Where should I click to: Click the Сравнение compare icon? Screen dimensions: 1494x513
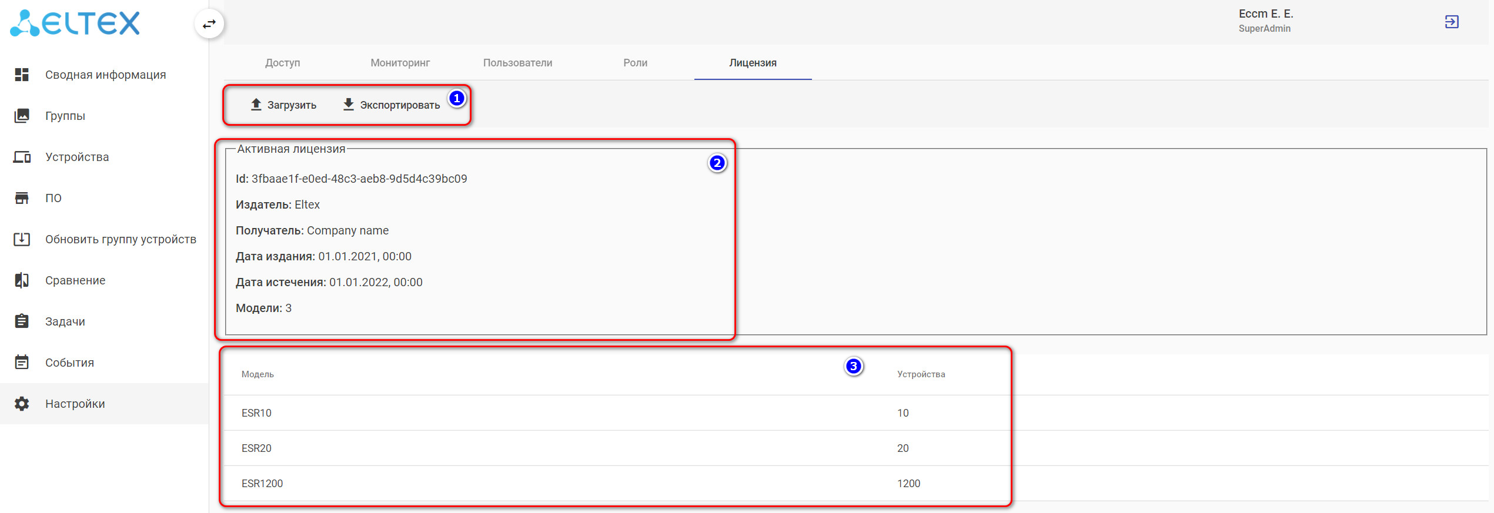(x=22, y=280)
